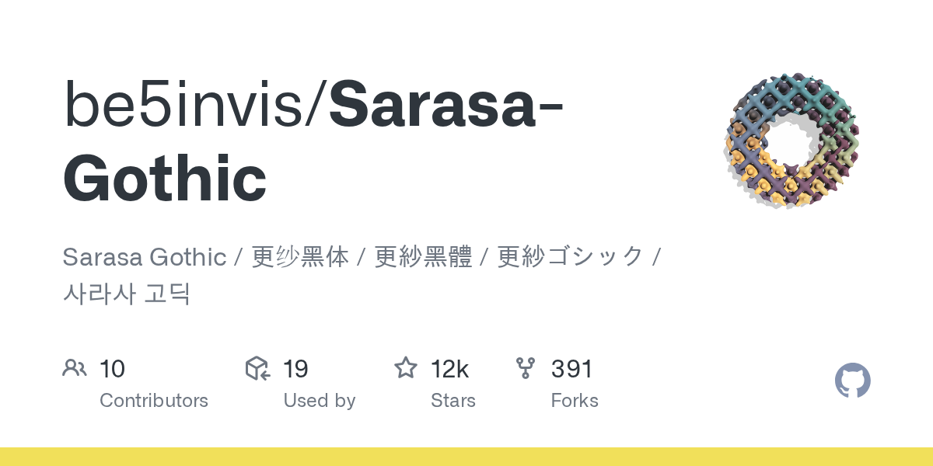
Task: Click the GitHub Octocat logo
Action: coord(852,381)
